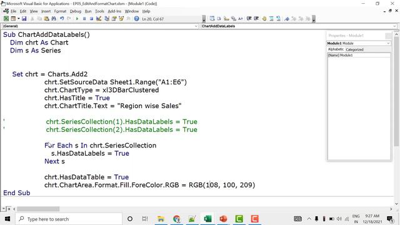400x225 pixels.
Task: Click the Outdent icon
Action: click(x=256, y=19)
